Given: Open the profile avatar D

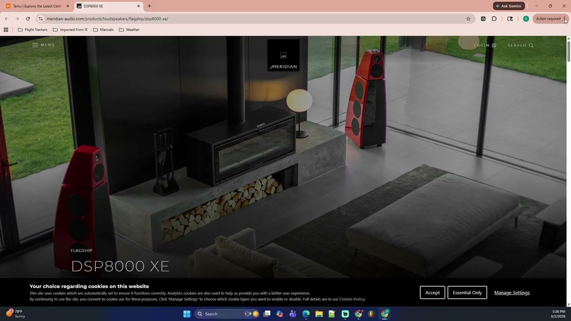Looking at the screenshot, I should pos(526,19).
